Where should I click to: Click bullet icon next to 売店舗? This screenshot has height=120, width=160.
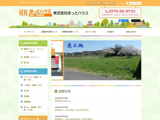[22, 96]
